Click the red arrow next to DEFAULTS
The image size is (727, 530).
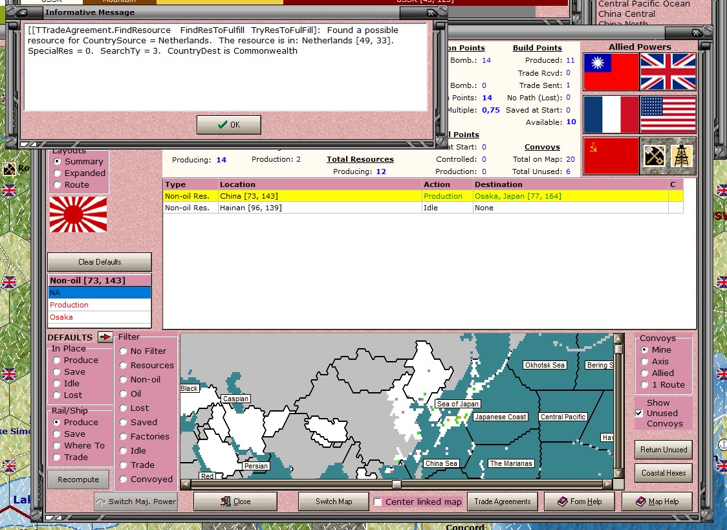[x=105, y=337]
